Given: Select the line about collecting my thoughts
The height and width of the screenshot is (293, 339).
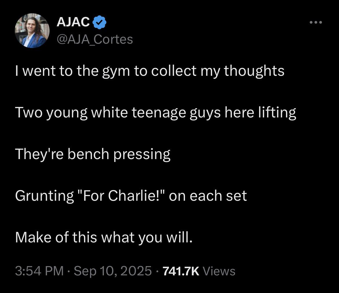Looking at the screenshot, I should 150,71.
